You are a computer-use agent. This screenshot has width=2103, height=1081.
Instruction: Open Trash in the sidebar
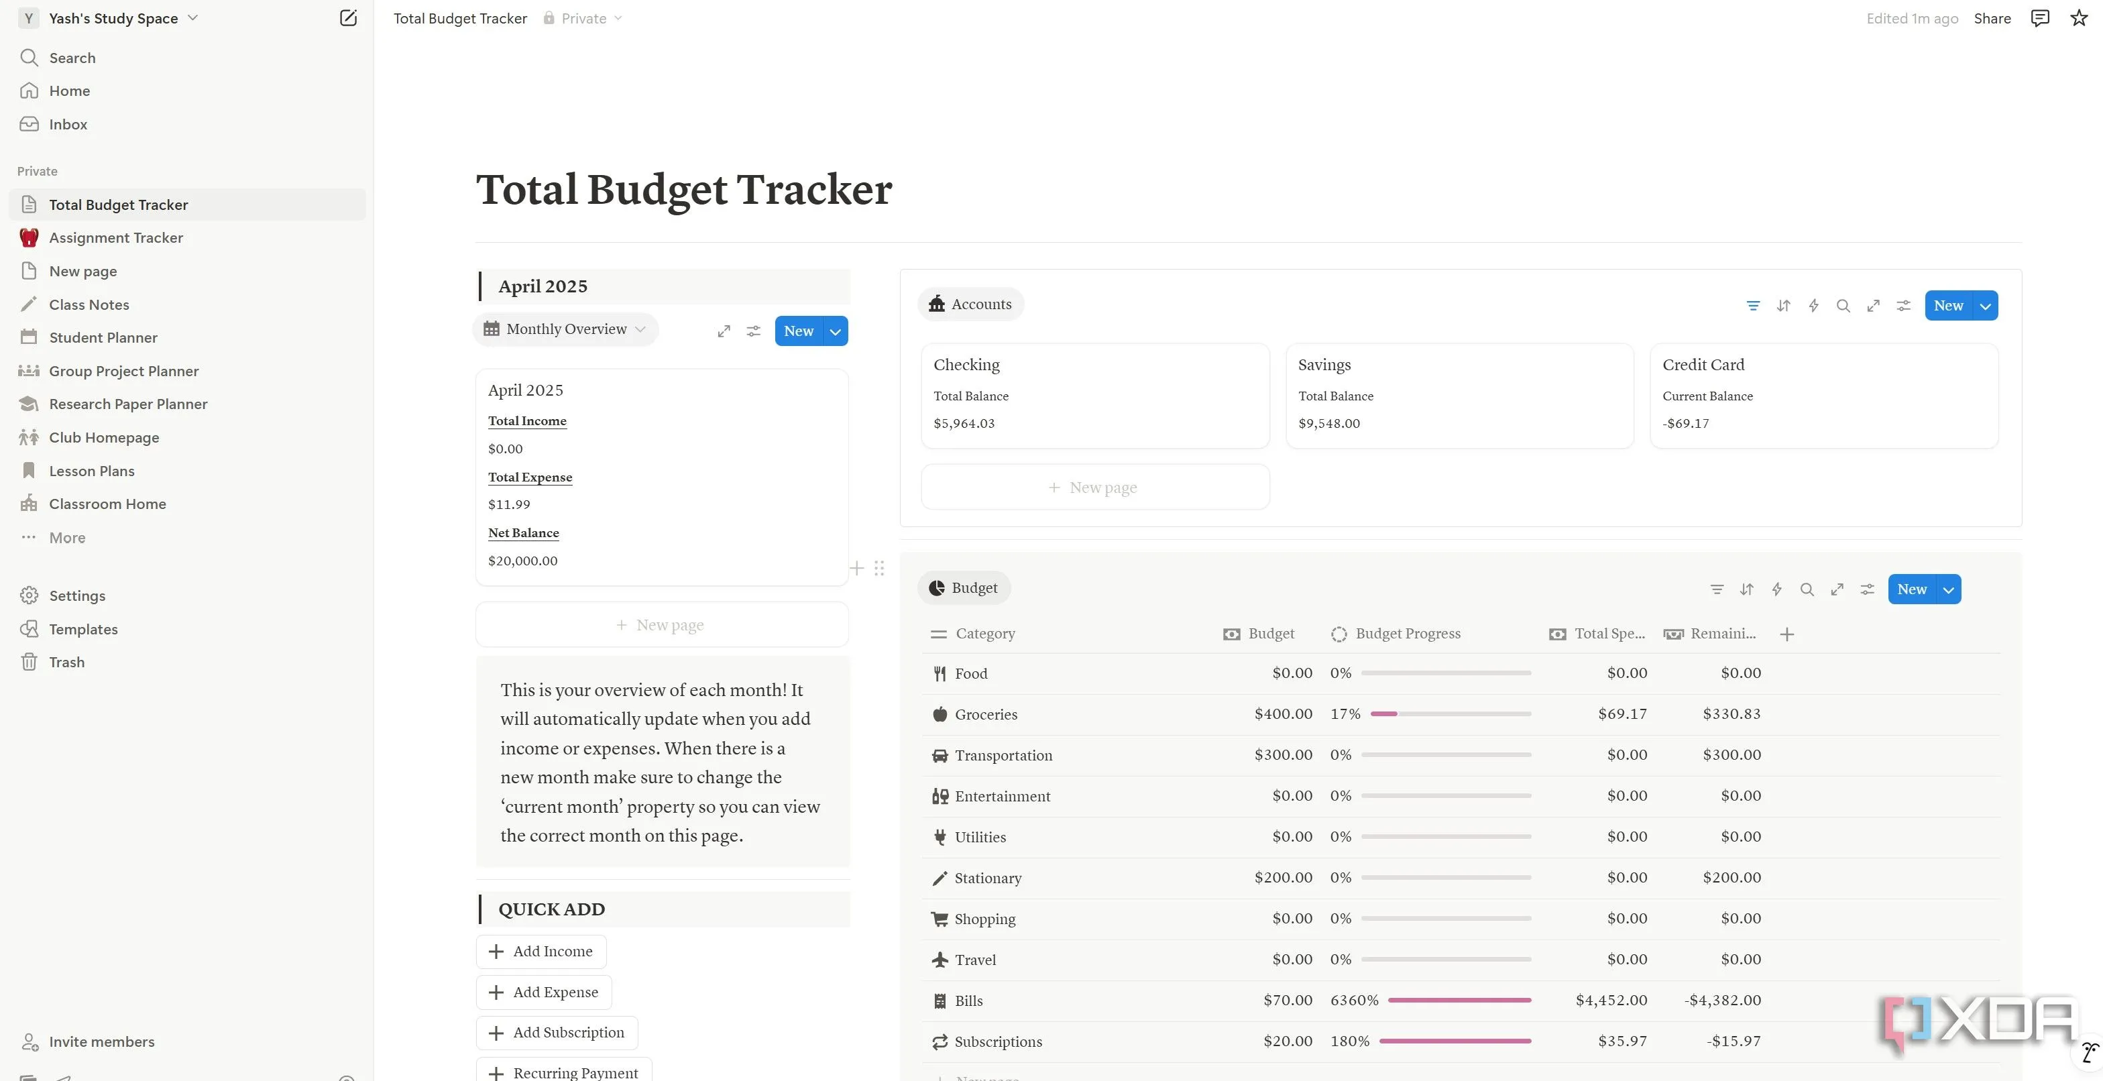[188, 662]
